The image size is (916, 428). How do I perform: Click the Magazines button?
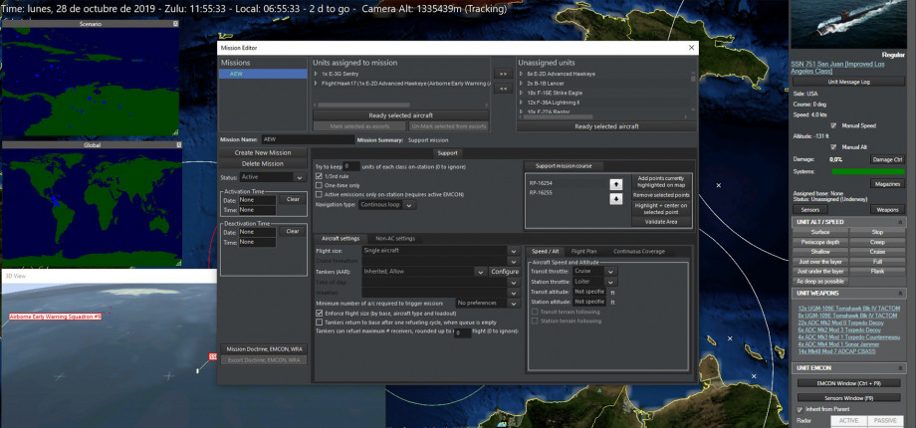coord(887,184)
